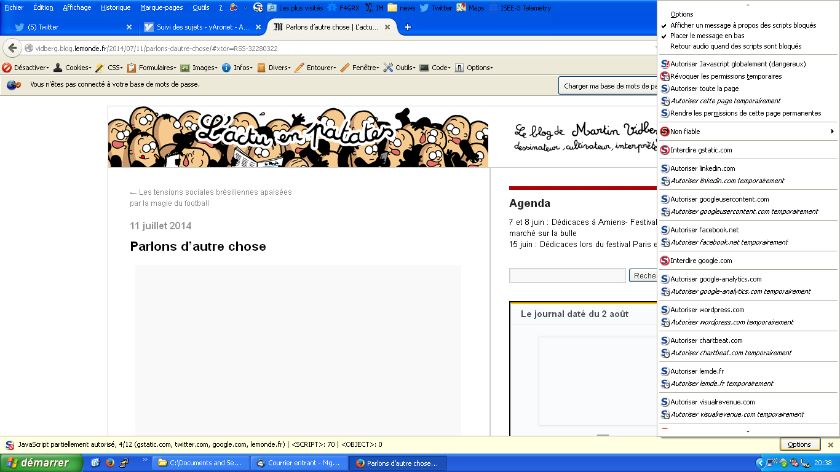Screen dimensions: 840x472
Task: Close the NoScript notification bar
Action: tap(830, 444)
